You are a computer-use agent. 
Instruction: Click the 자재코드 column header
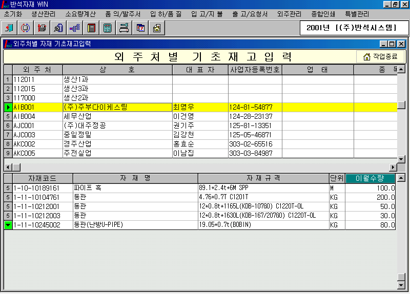(42, 178)
